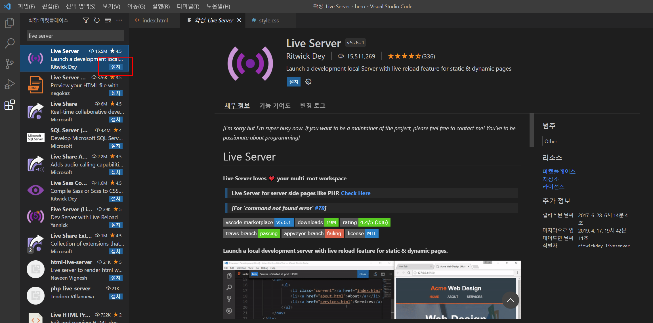Click the scroll-to-top chevron button

510,300
